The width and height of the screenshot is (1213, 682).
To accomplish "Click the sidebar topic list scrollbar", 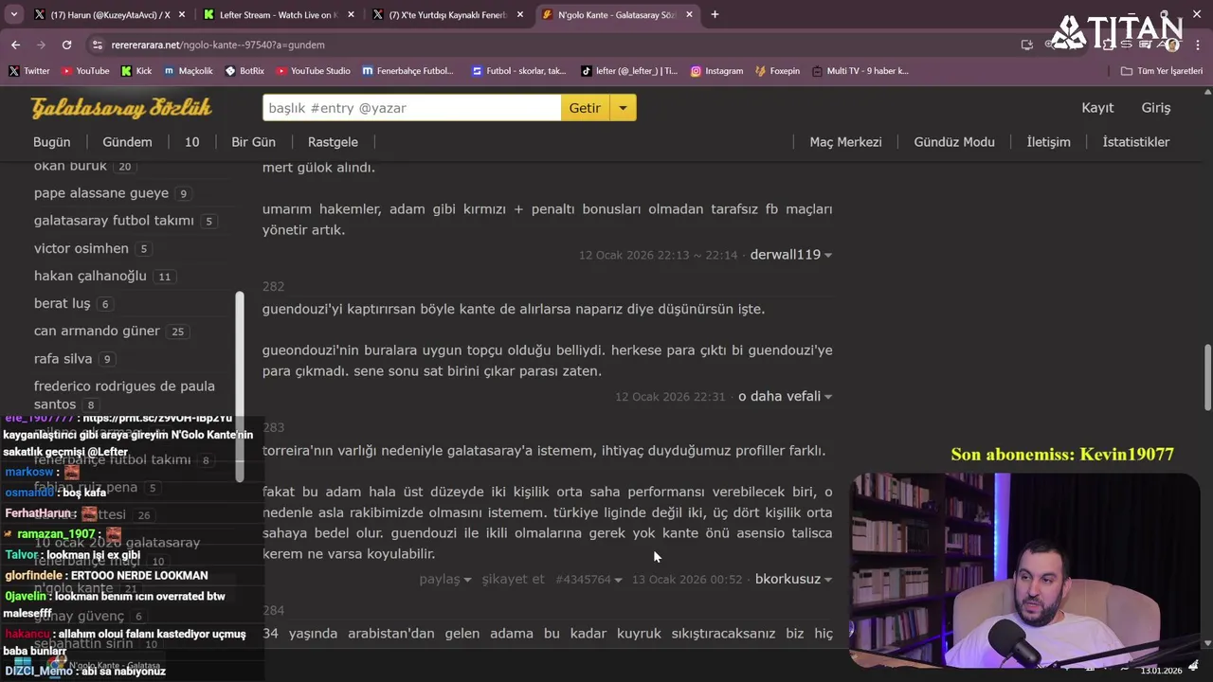I will 240,386.
